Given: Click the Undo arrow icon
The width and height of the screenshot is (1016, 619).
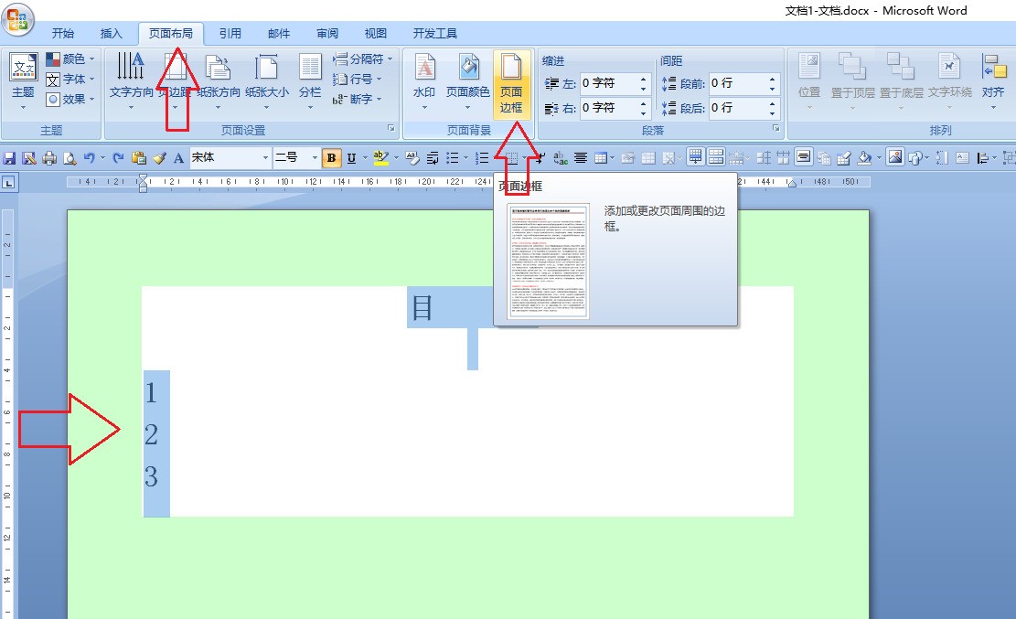Looking at the screenshot, I should click(x=89, y=157).
